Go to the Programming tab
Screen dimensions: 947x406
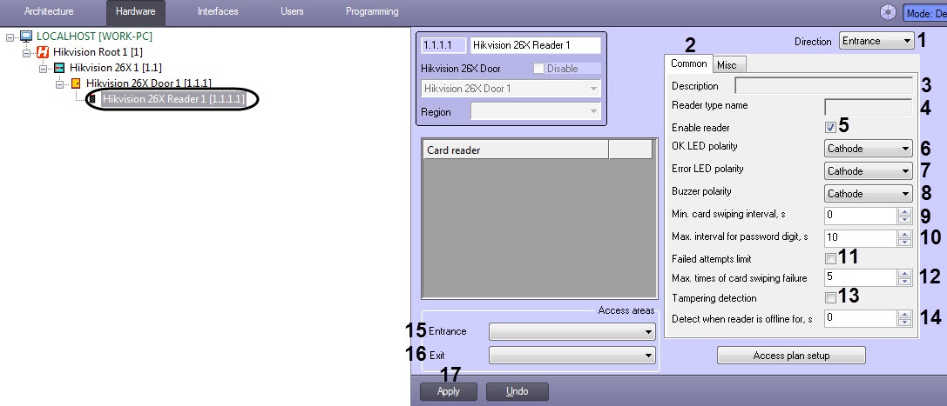point(372,11)
